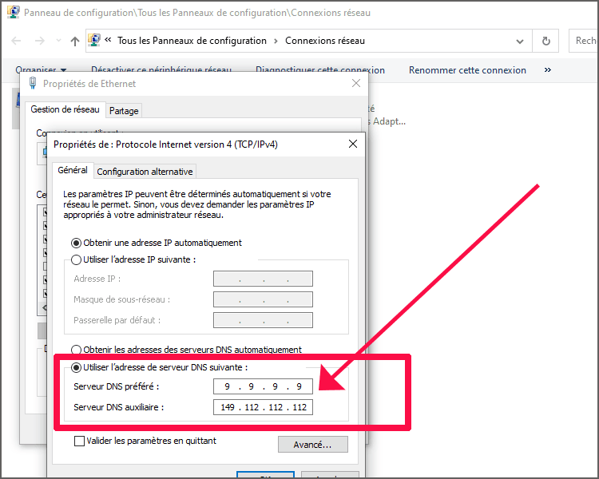Show more toolbar commands chevron

pos(548,70)
